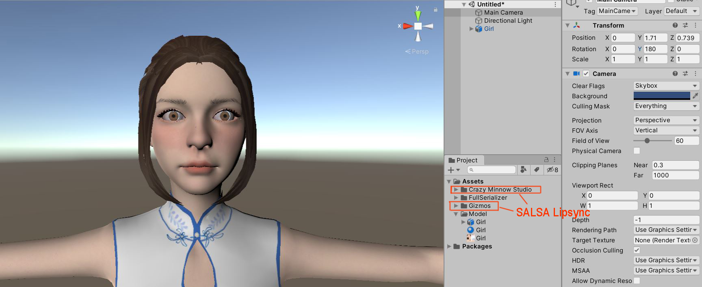This screenshot has width=702, height=287.
Task: Expand the Crazy Minnow Studio folder
Action: [x=456, y=190]
